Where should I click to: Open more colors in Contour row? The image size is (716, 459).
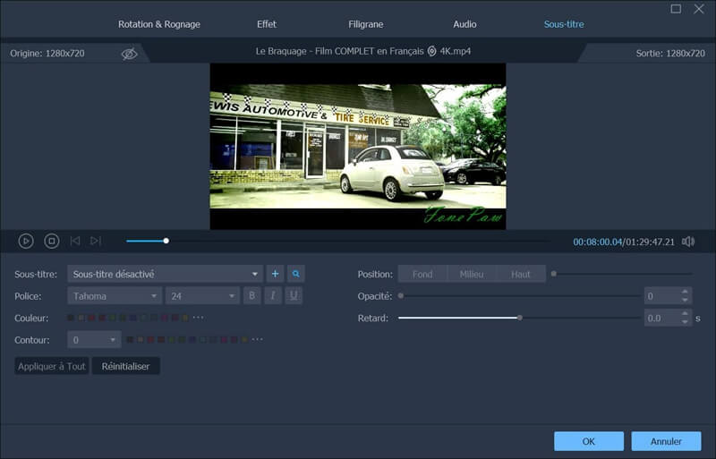click(x=258, y=339)
